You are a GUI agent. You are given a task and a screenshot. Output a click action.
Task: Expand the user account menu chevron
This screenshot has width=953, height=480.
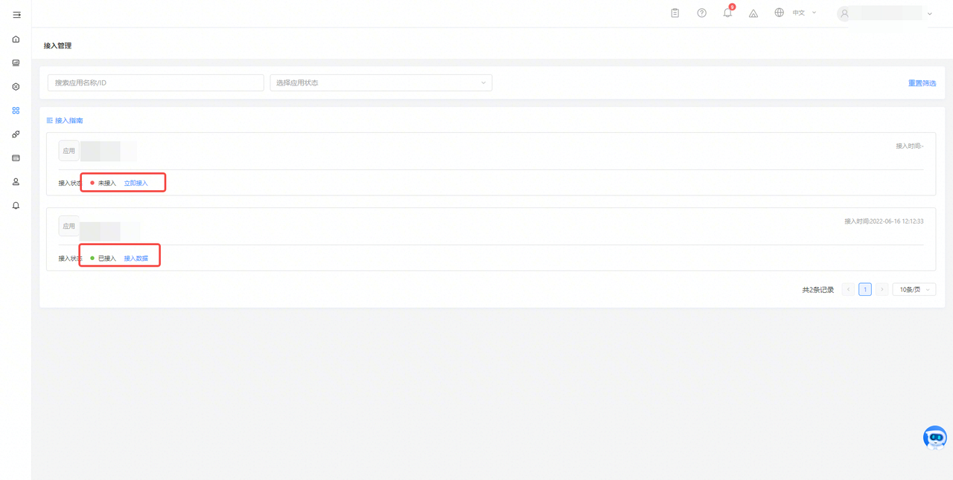[929, 14]
